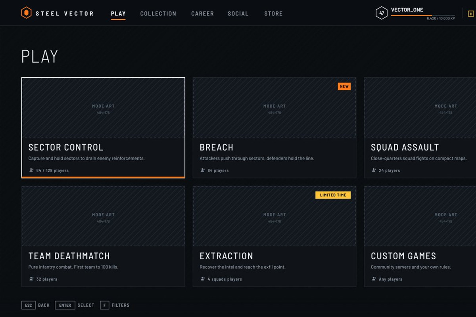Click the VECTOR_ONE profile name
This screenshot has height=317, width=476.
(407, 10)
